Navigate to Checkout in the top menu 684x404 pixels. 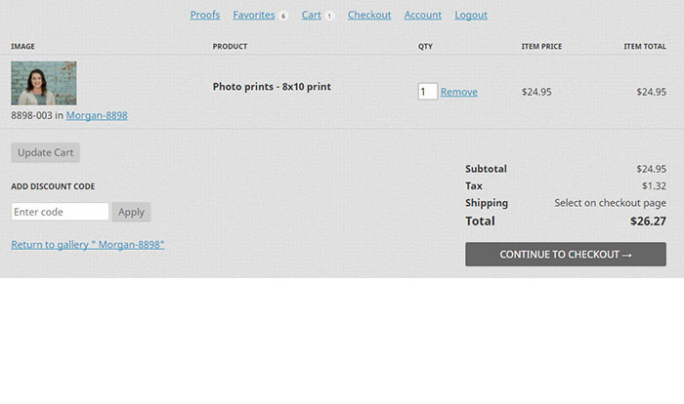pos(369,15)
